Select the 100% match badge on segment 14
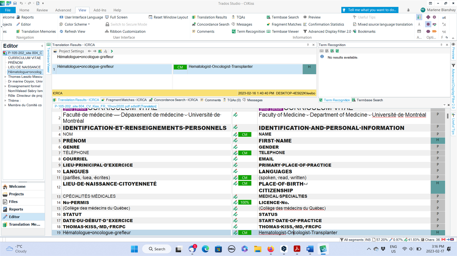The height and width of the screenshot is (256, 457). click(x=245, y=202)
